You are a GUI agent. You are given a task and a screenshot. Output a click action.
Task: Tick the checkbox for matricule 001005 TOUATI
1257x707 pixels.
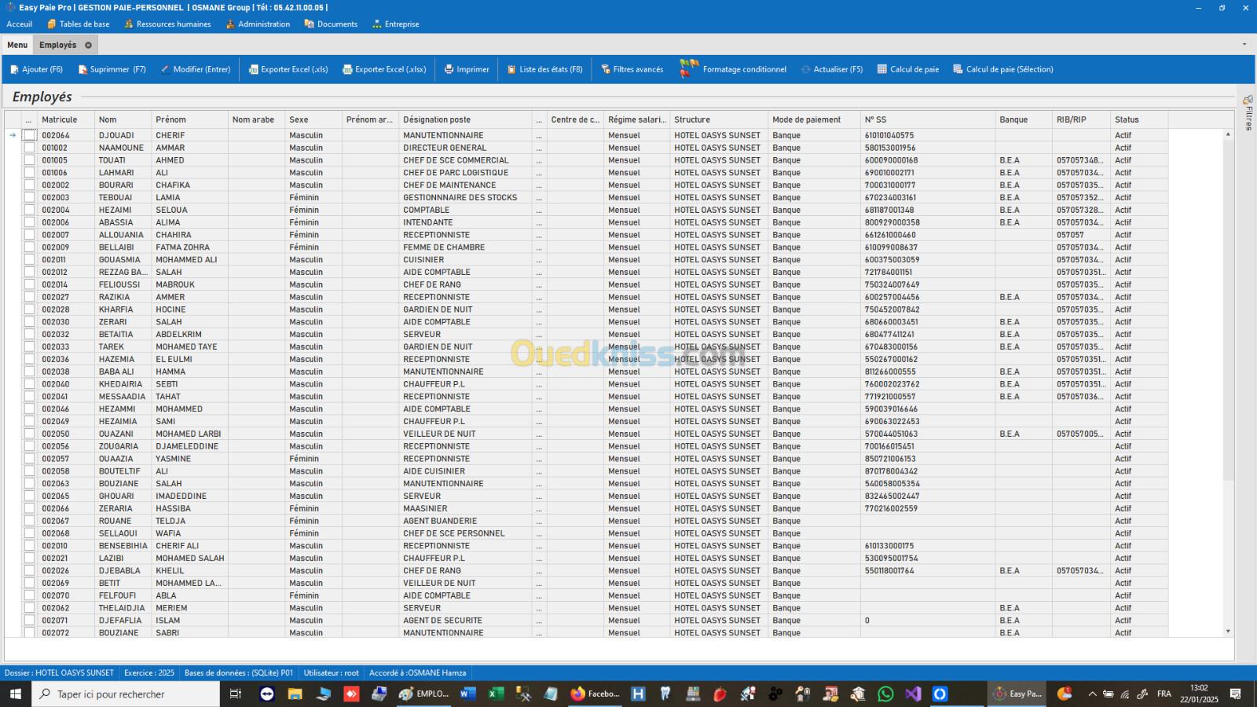click(x=30, y=160)
